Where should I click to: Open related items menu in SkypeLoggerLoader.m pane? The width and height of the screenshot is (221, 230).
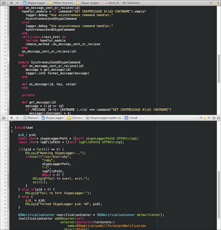pos(4,118)
